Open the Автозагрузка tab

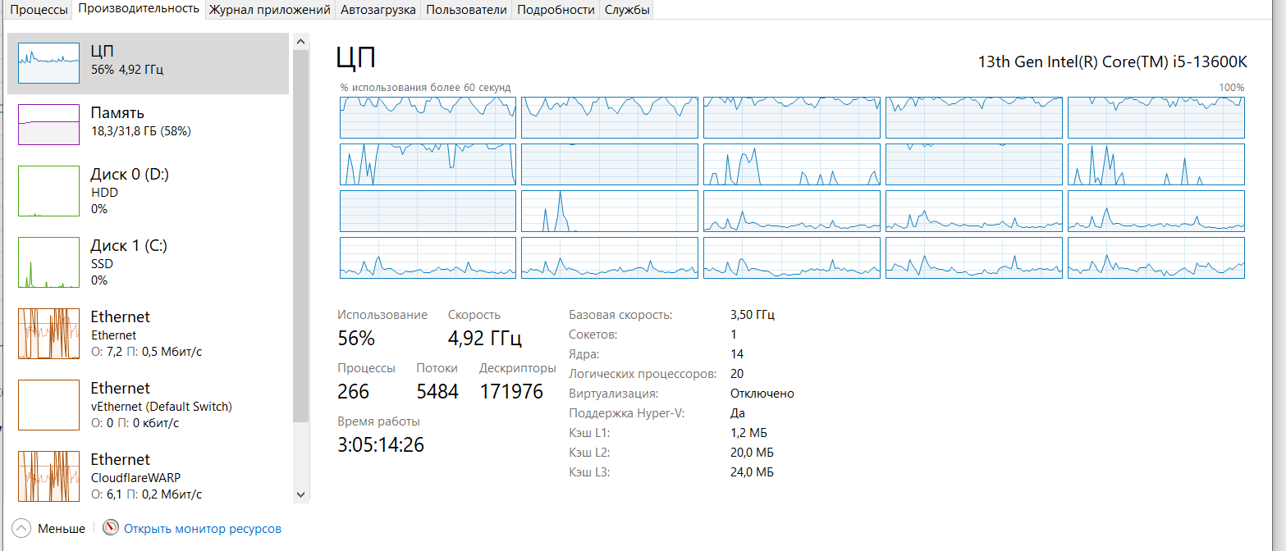pyautogui.click(x=378, y=10)
